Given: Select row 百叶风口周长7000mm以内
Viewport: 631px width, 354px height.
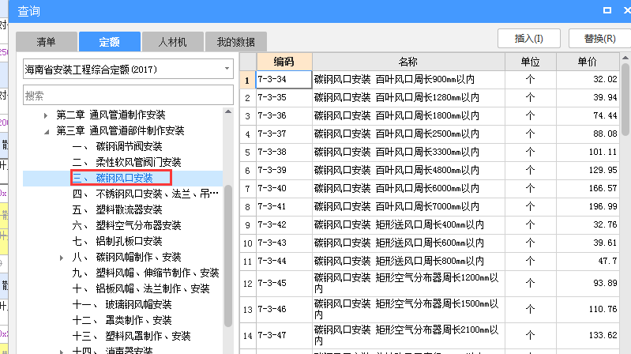Looking at the screenshot, I should (x=408, y=206).
